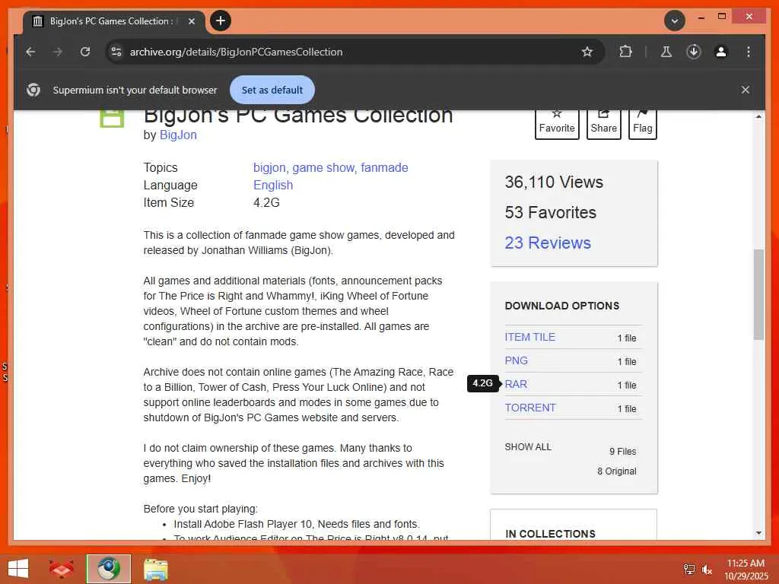Download the RAR file

(x=517, y=384)
